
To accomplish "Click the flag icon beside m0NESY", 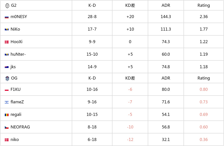I will [x=7, y=17].
